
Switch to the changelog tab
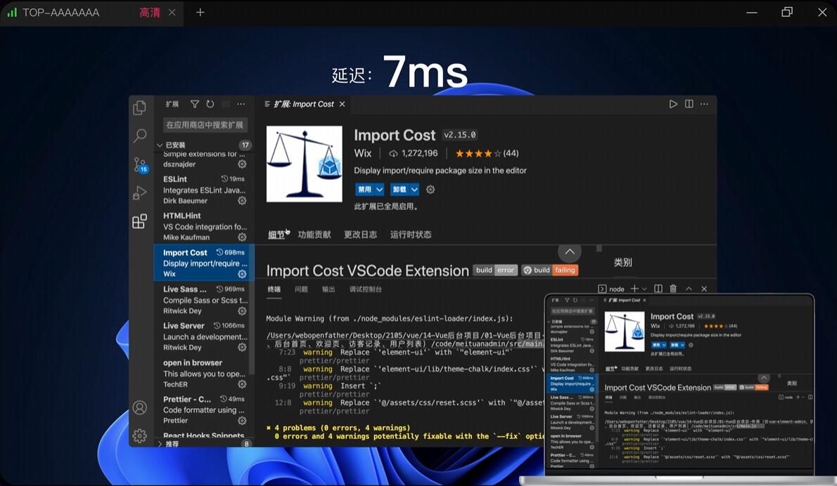click(x=360, y=235)
